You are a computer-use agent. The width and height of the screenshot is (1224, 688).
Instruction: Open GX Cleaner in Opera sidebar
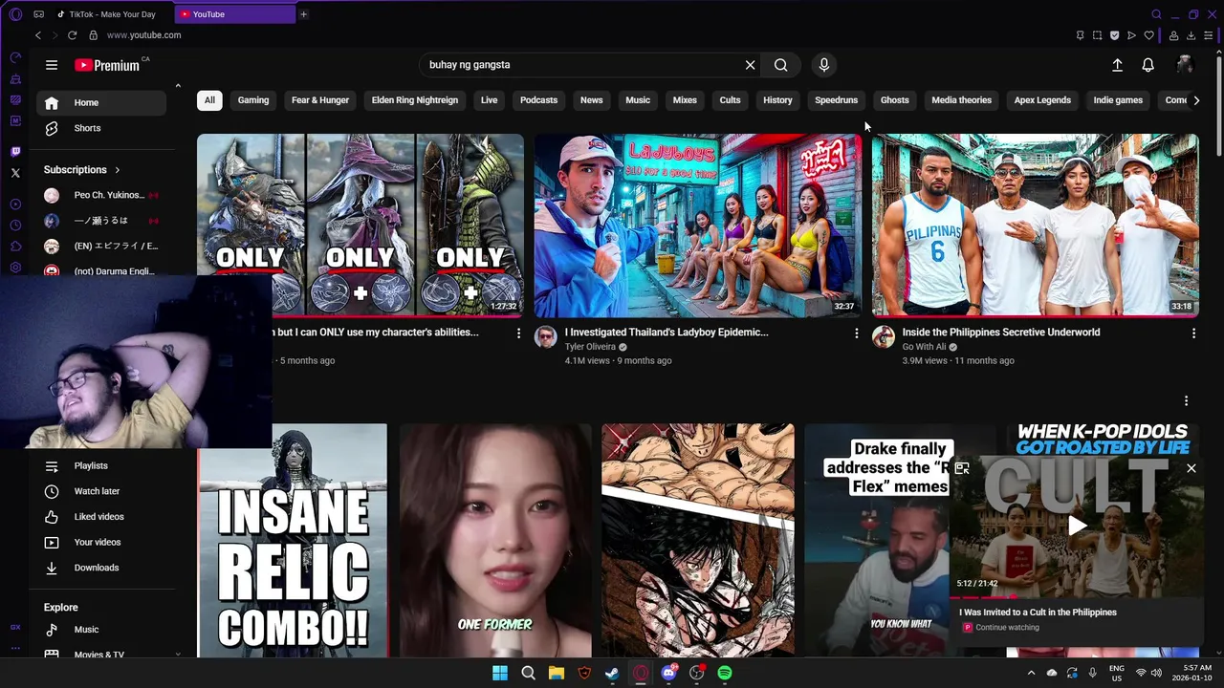[15, 79]
